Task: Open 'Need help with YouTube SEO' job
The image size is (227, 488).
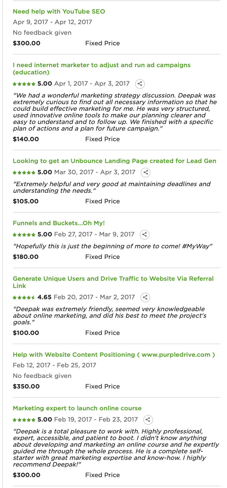Action: tap(59, 12)
